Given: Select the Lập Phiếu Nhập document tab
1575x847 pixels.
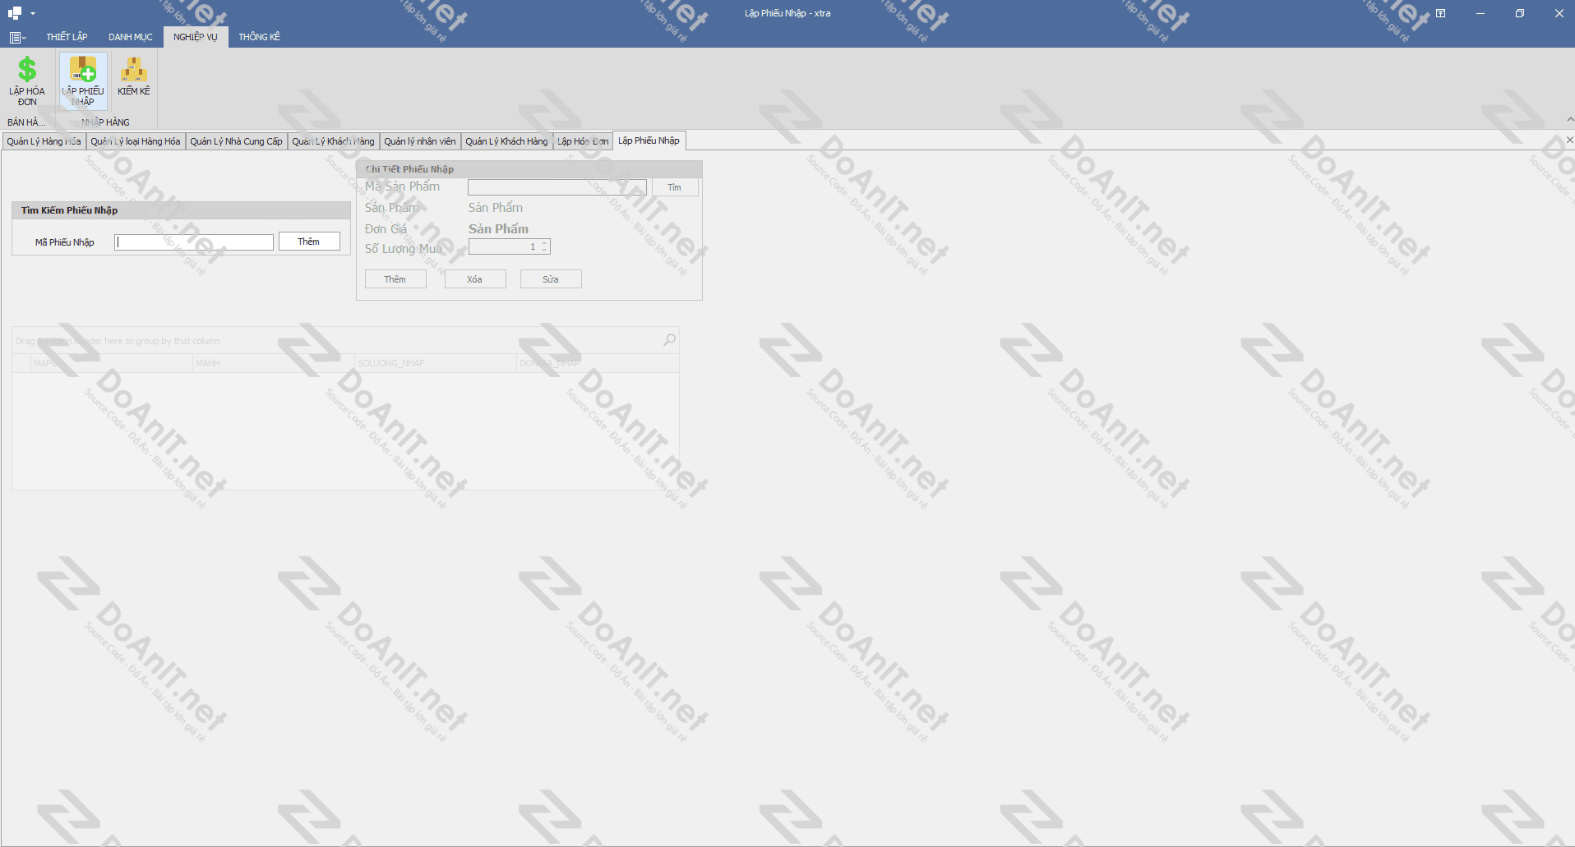Looking at the screenshot, I should [649, 140].
